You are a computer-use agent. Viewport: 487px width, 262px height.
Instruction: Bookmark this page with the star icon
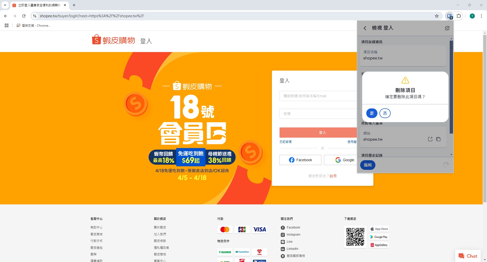437,16
